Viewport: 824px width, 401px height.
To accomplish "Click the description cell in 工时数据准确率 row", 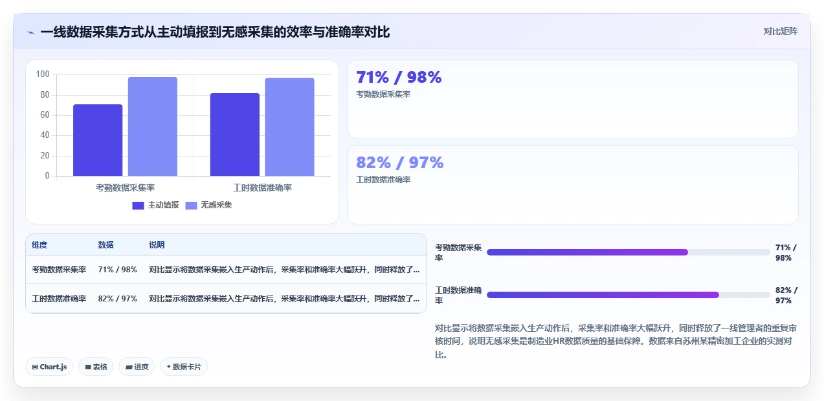I will (284, 299).
